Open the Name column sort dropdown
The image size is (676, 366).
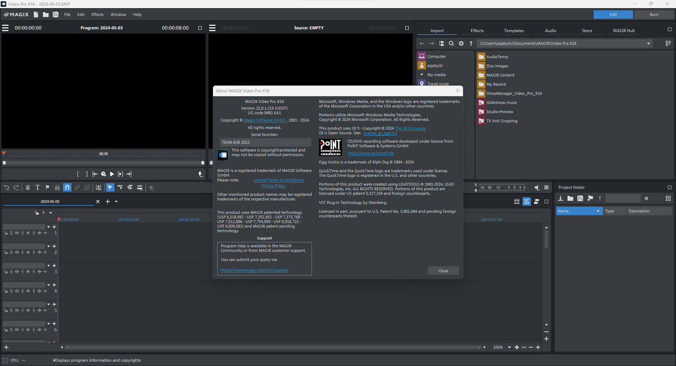click(598, 211)
